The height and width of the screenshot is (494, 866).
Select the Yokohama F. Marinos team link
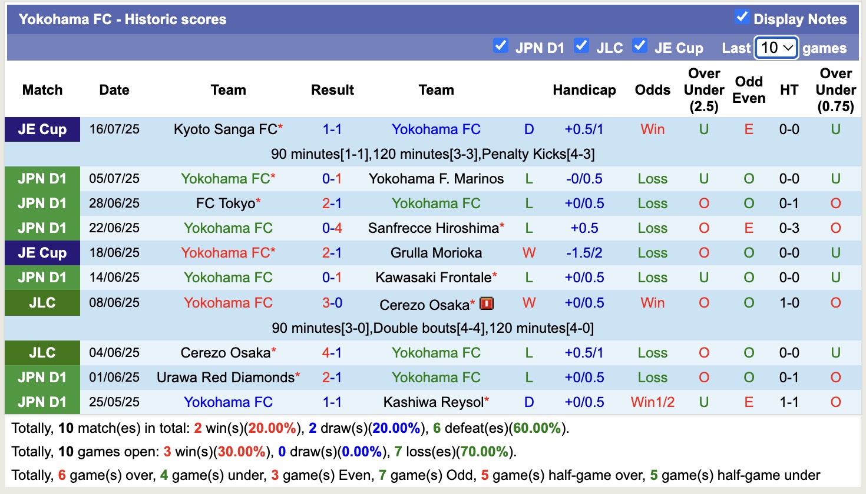pos(436,178)
